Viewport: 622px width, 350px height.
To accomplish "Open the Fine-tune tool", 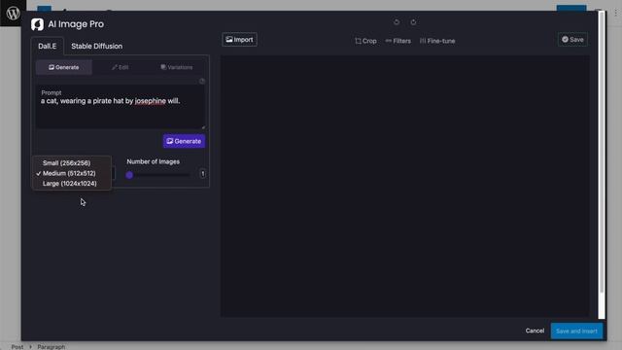I will 437,41.
